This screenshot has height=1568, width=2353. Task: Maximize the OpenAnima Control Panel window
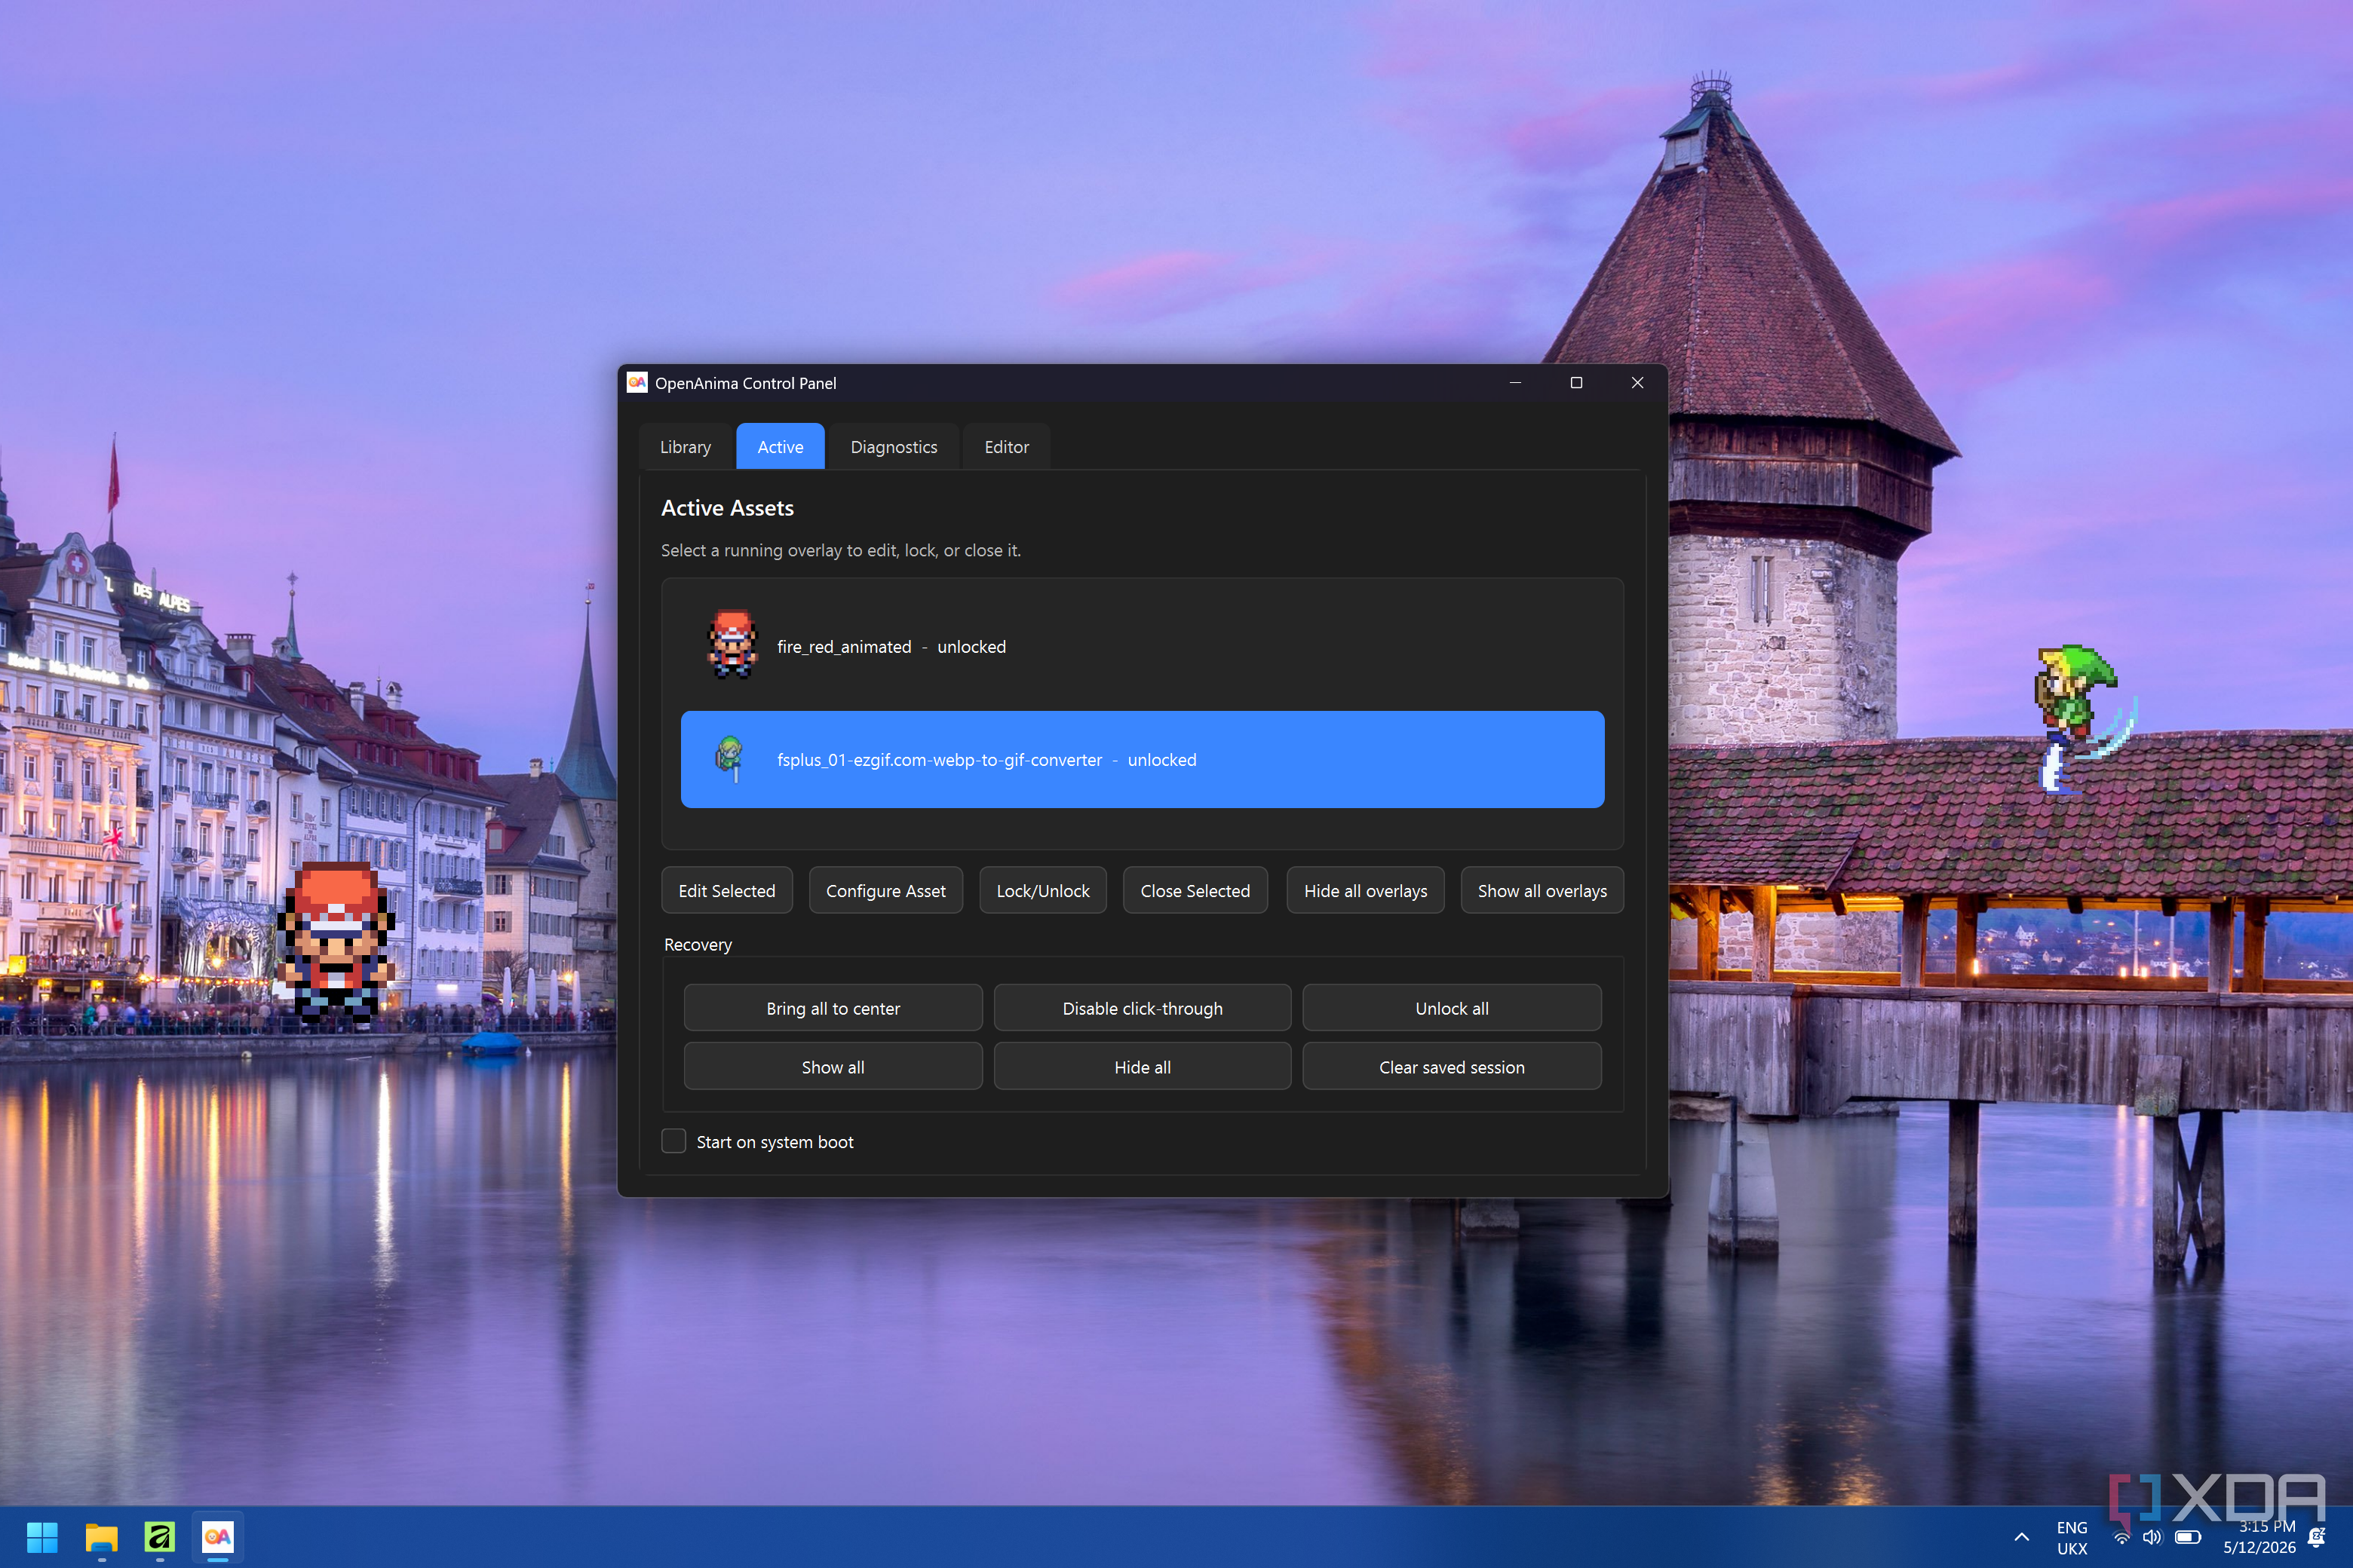tap(1575, 383)
